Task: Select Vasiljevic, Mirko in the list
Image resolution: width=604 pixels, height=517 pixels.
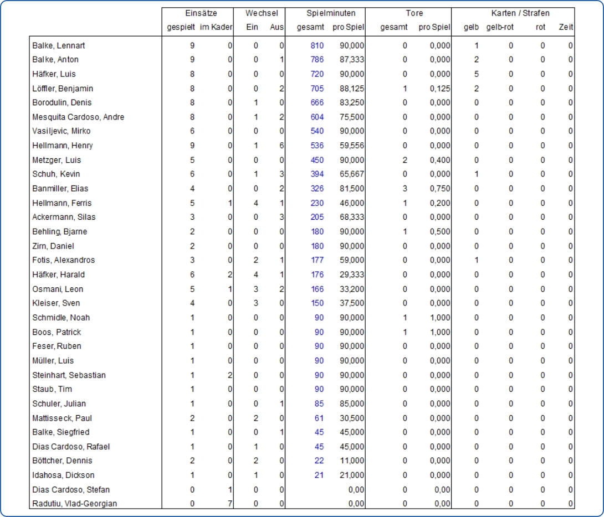Action: (x=62, y=131)
